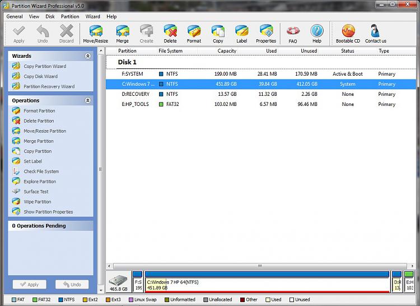Select the F:SYSTEM partition row
Viewport: 420px width, 306px height.
tap(261, 74)
